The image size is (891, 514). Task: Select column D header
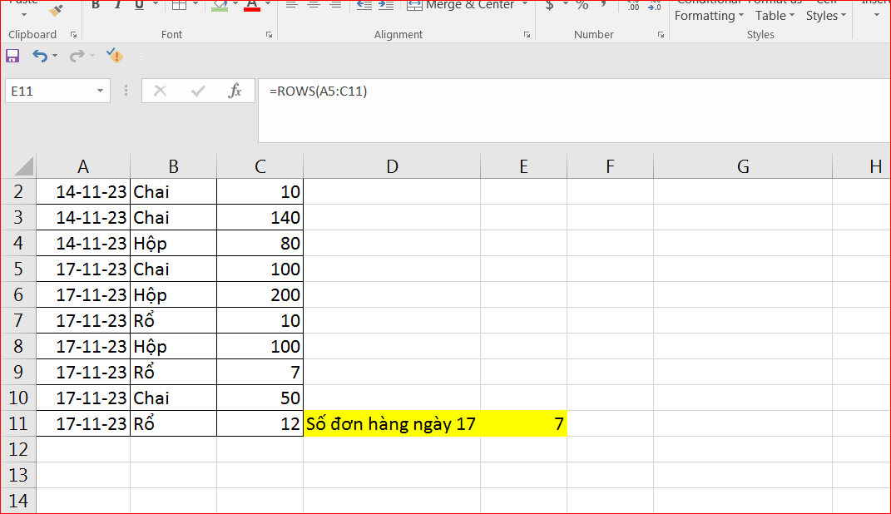tap(392, 166)
